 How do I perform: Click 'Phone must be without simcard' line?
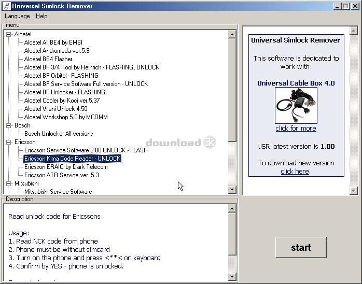(x=59, y=250)
